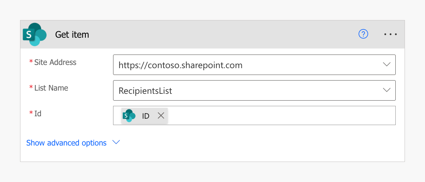425x182 pixels.
Task: Click the Get item action title
Action: (x=72, y=34)
